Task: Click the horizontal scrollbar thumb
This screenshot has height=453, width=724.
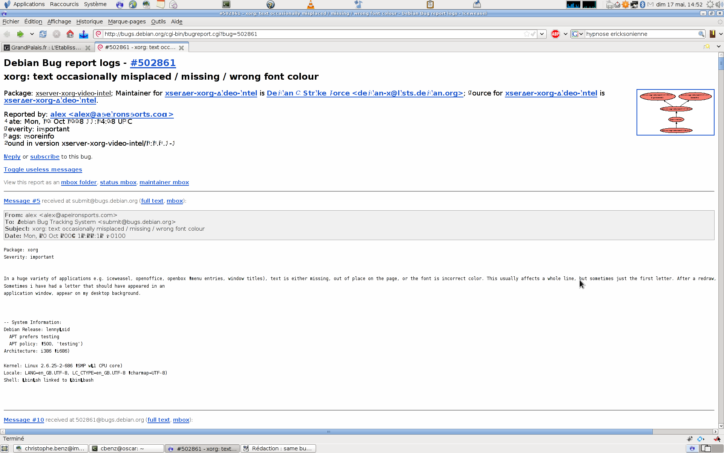Action: click(328, 431)
